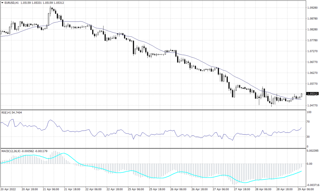This screenshot has width=320, height=192.
Task: Click the RSI 70 level label
Action: click(309, 122)
